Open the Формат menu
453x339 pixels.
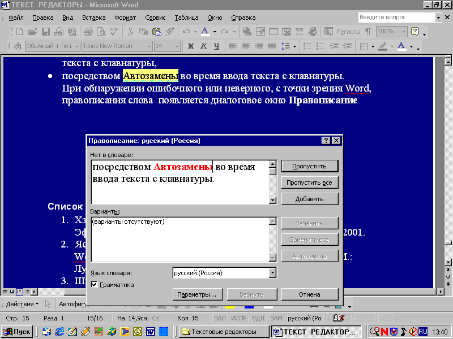(x=125, y=18)
